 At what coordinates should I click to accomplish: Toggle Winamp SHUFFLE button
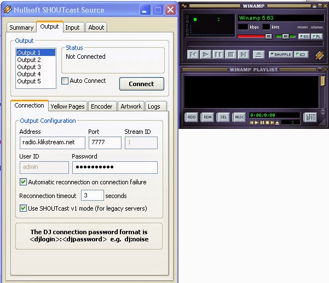[x=281, y=54]
